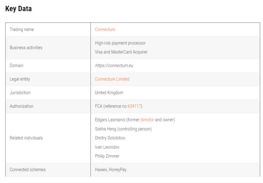263x183 pixels.
Task: Select the Authorization row label
Action: coord(22,106)
